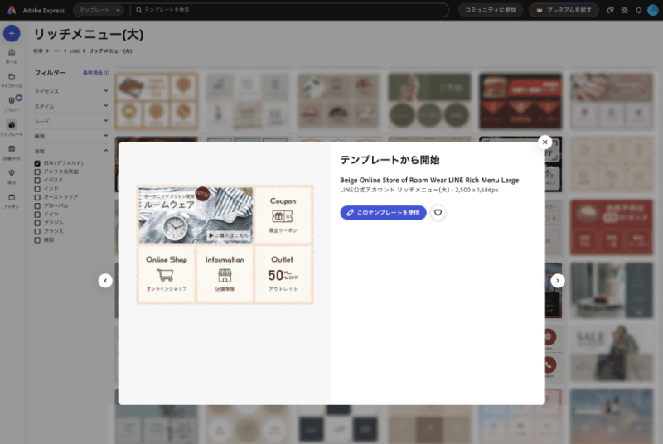
Task: Check the インド region checkbox
Action: (x=37, y=188)
